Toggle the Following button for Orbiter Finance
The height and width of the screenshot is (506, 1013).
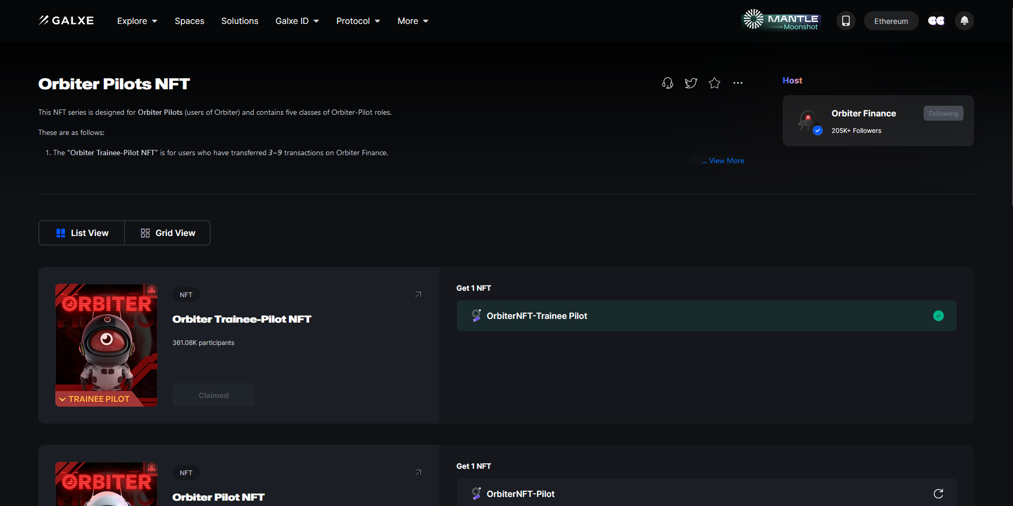point(943,113)
